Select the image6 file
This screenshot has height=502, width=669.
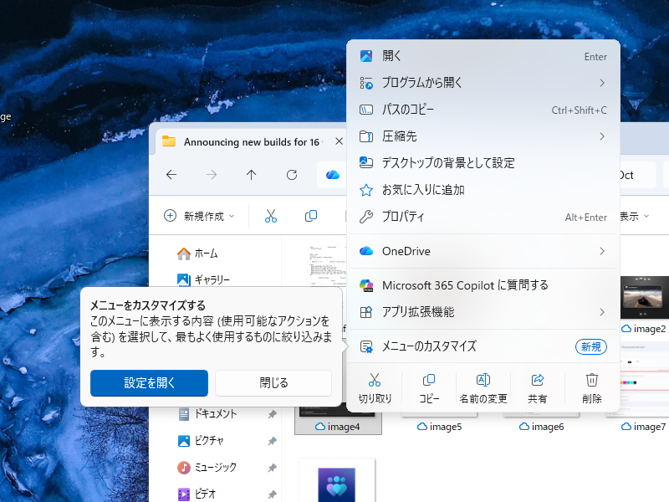click(x=542, y=427)
